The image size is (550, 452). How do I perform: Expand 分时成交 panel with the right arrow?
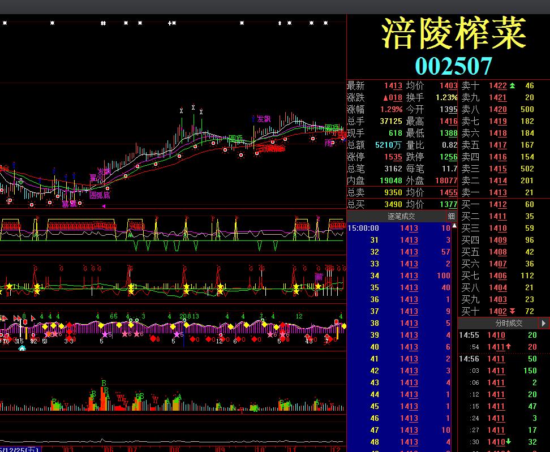tap(544, 323)
